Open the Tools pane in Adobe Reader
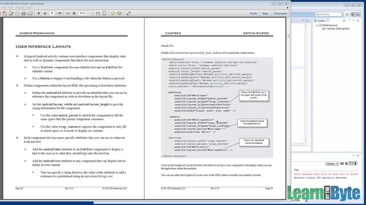Image resolution: width=366 pixels, height=205 pixels. [253, 14]
